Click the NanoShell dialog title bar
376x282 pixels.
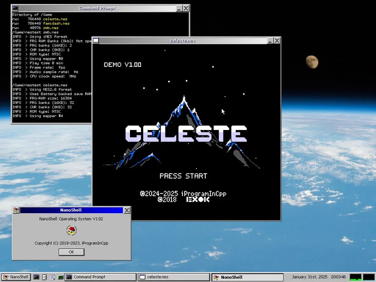(71, 210)
